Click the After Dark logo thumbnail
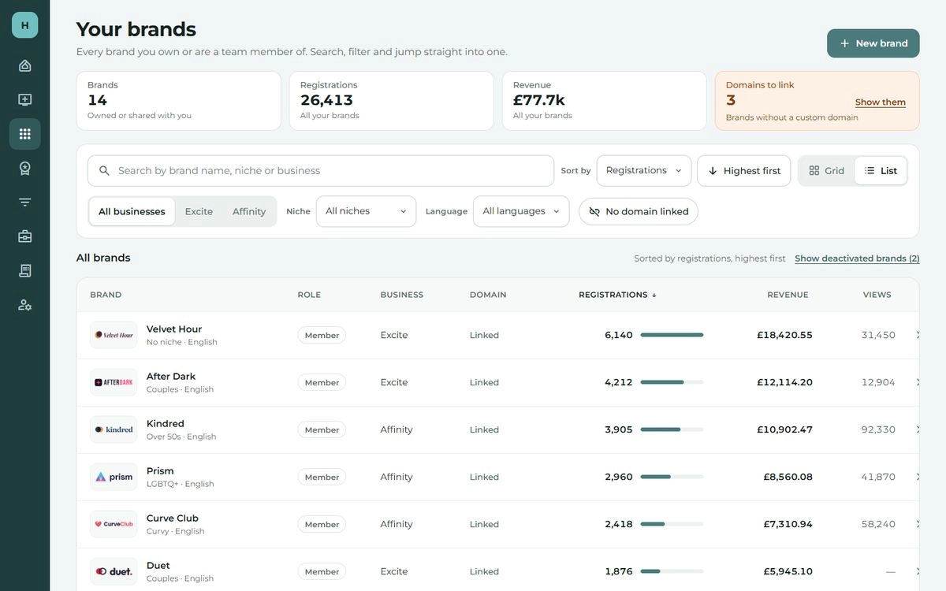 pyautogui.click(x=114, y=382)
